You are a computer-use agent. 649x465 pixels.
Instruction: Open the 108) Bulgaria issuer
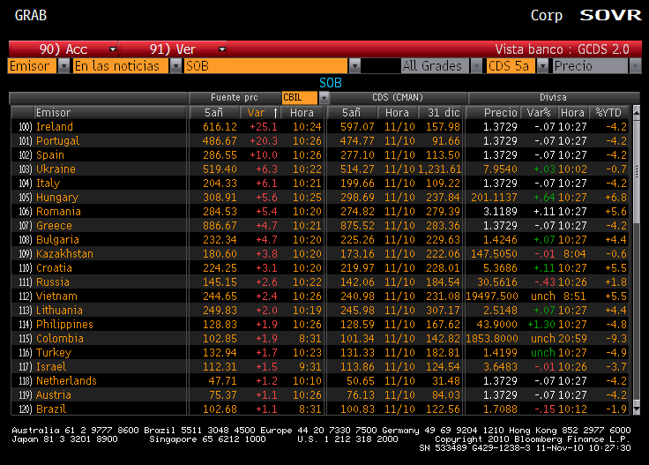coord(57,240)
